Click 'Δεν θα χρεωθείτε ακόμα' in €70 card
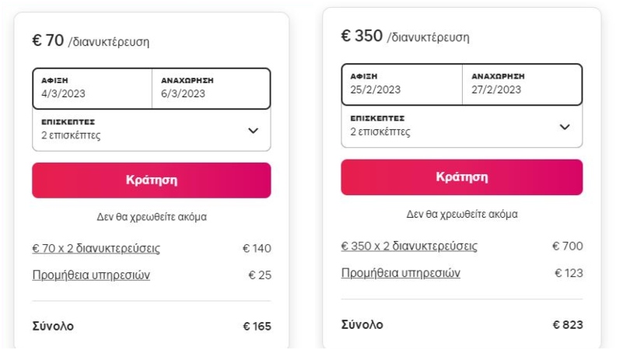The height and width of the screenshot is (350, 630). 151,217
